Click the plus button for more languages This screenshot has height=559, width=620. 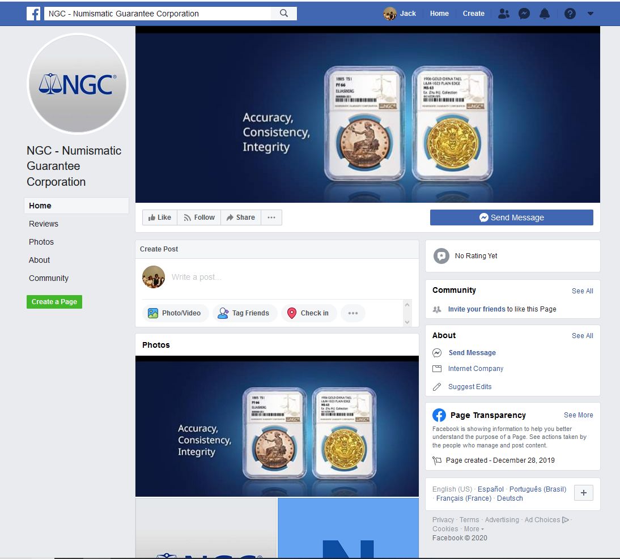pyautogui.click(x=583, y=493)
